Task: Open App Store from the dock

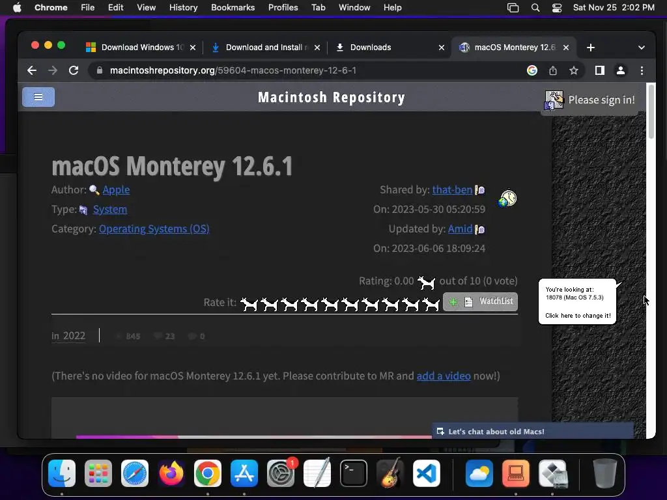Action: click(244, 473)
